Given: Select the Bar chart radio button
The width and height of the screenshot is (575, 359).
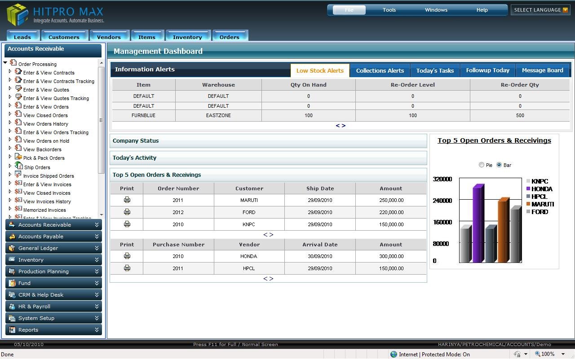Looking at the screenshot, I should [x=499, y=165].
